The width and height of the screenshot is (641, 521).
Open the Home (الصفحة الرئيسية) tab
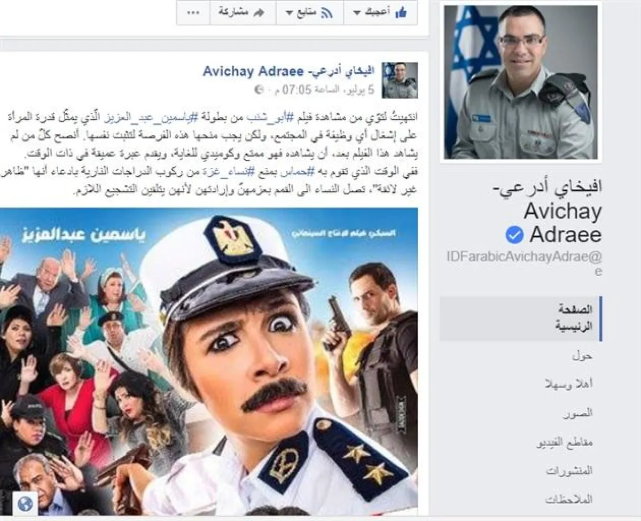tap(521, 318)
